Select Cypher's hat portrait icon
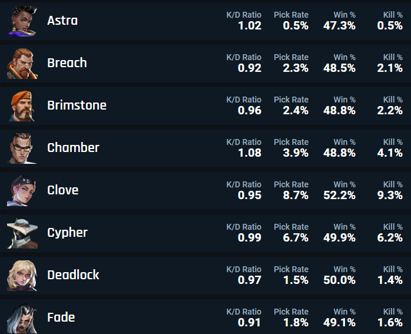 (22, 233)
